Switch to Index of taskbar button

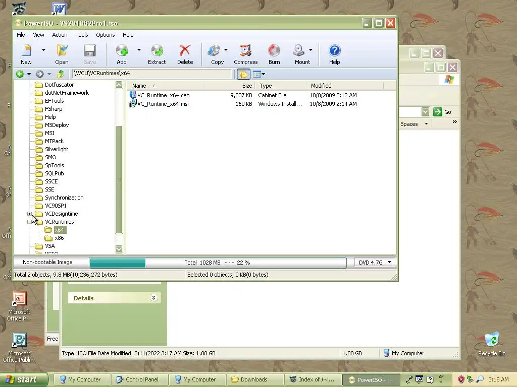tap(312, 379)
